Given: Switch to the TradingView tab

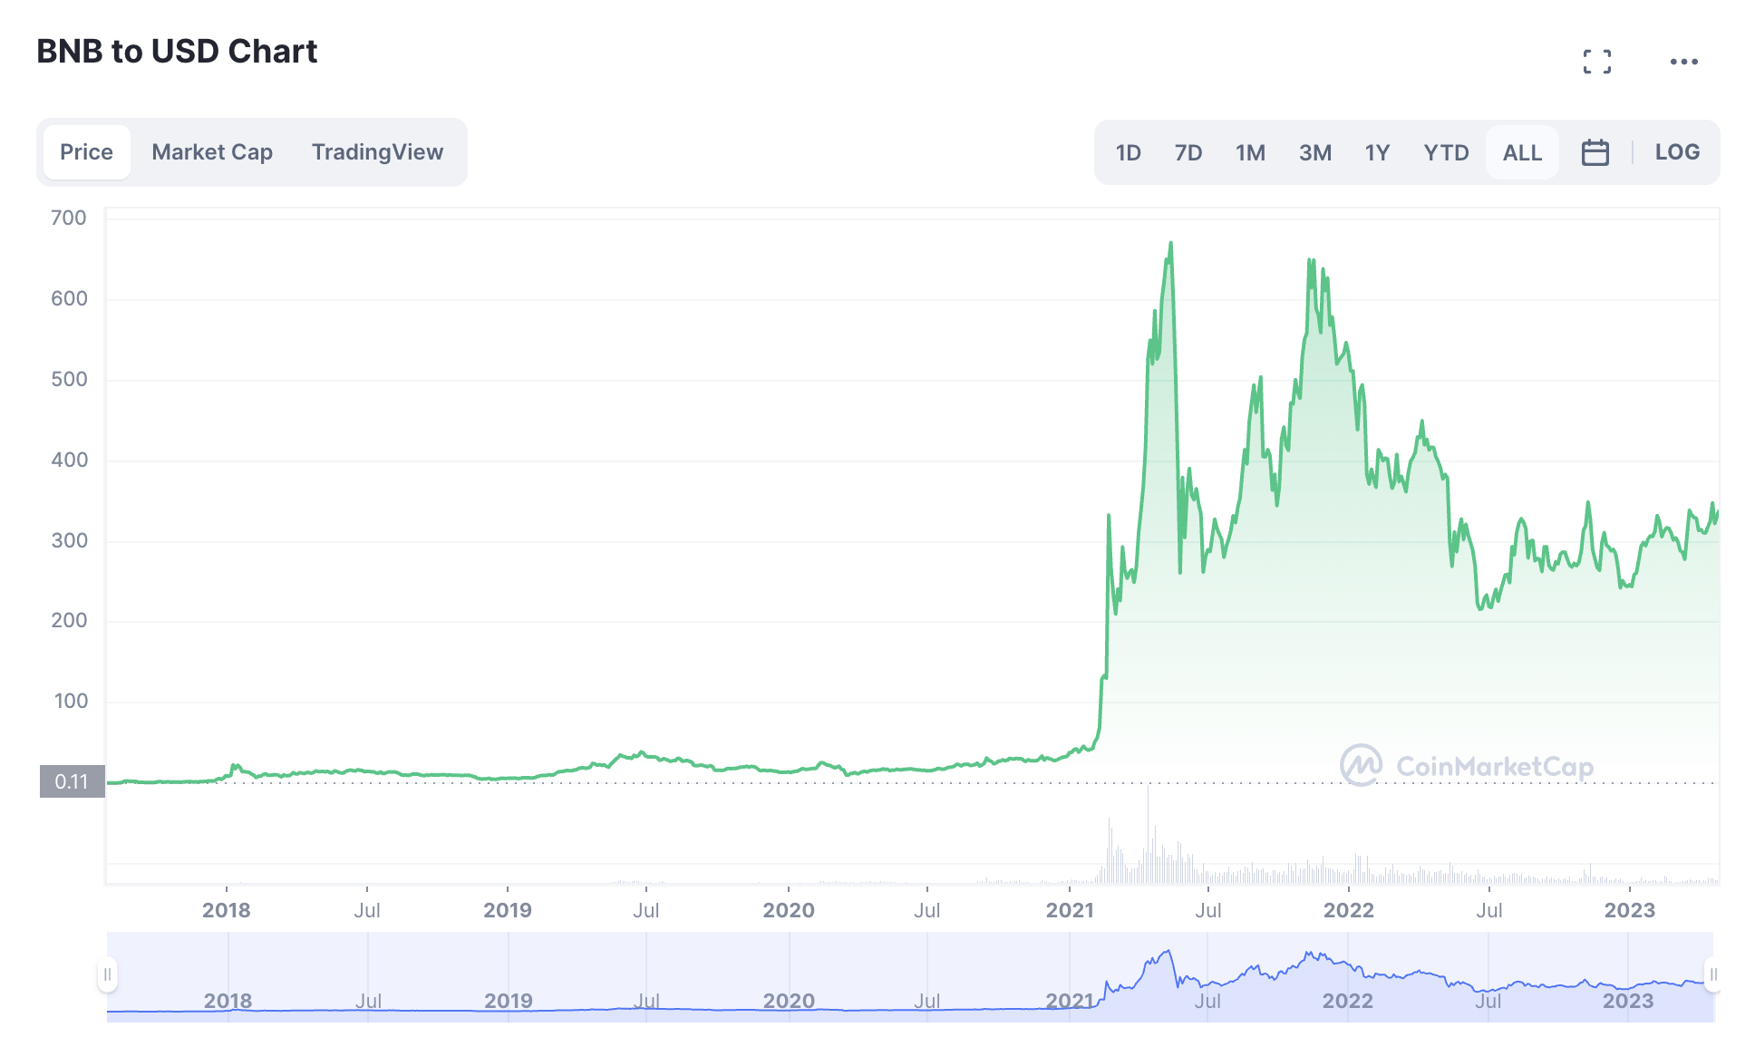Looking at the screenshot, I should pyautogui.click(x=378, y=152).
